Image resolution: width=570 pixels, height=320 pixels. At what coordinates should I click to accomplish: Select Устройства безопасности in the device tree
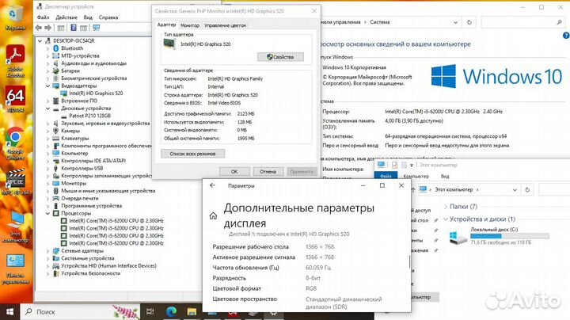90,273
